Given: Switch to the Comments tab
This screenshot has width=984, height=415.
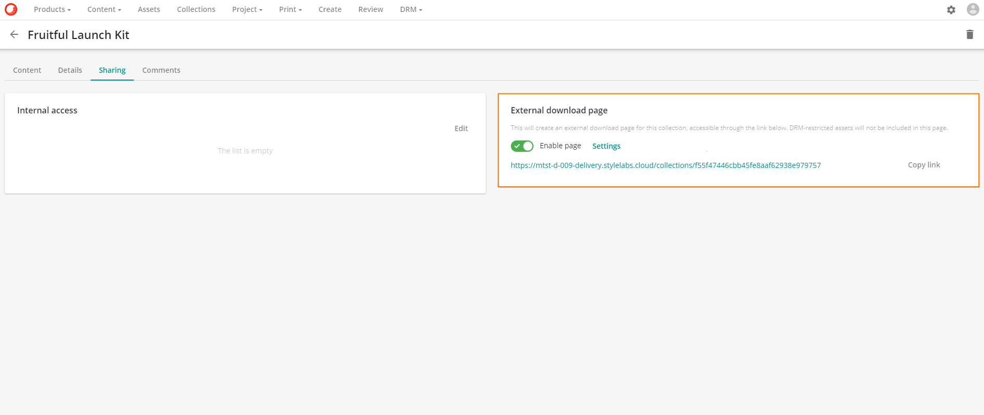Looking at the screenshot, I should [161, 70].
